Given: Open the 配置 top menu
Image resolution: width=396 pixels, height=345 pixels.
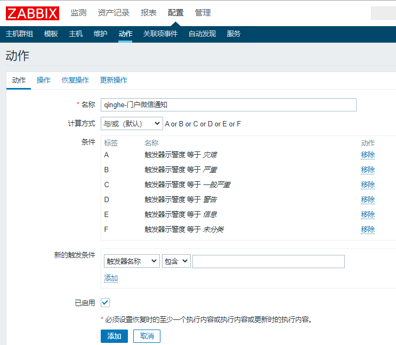Looking at the screenshot, I should point(175,13).
